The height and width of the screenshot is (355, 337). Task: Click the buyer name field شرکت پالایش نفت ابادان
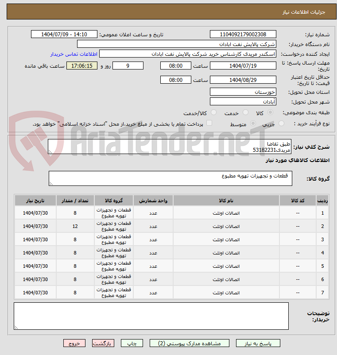(177, 44)
